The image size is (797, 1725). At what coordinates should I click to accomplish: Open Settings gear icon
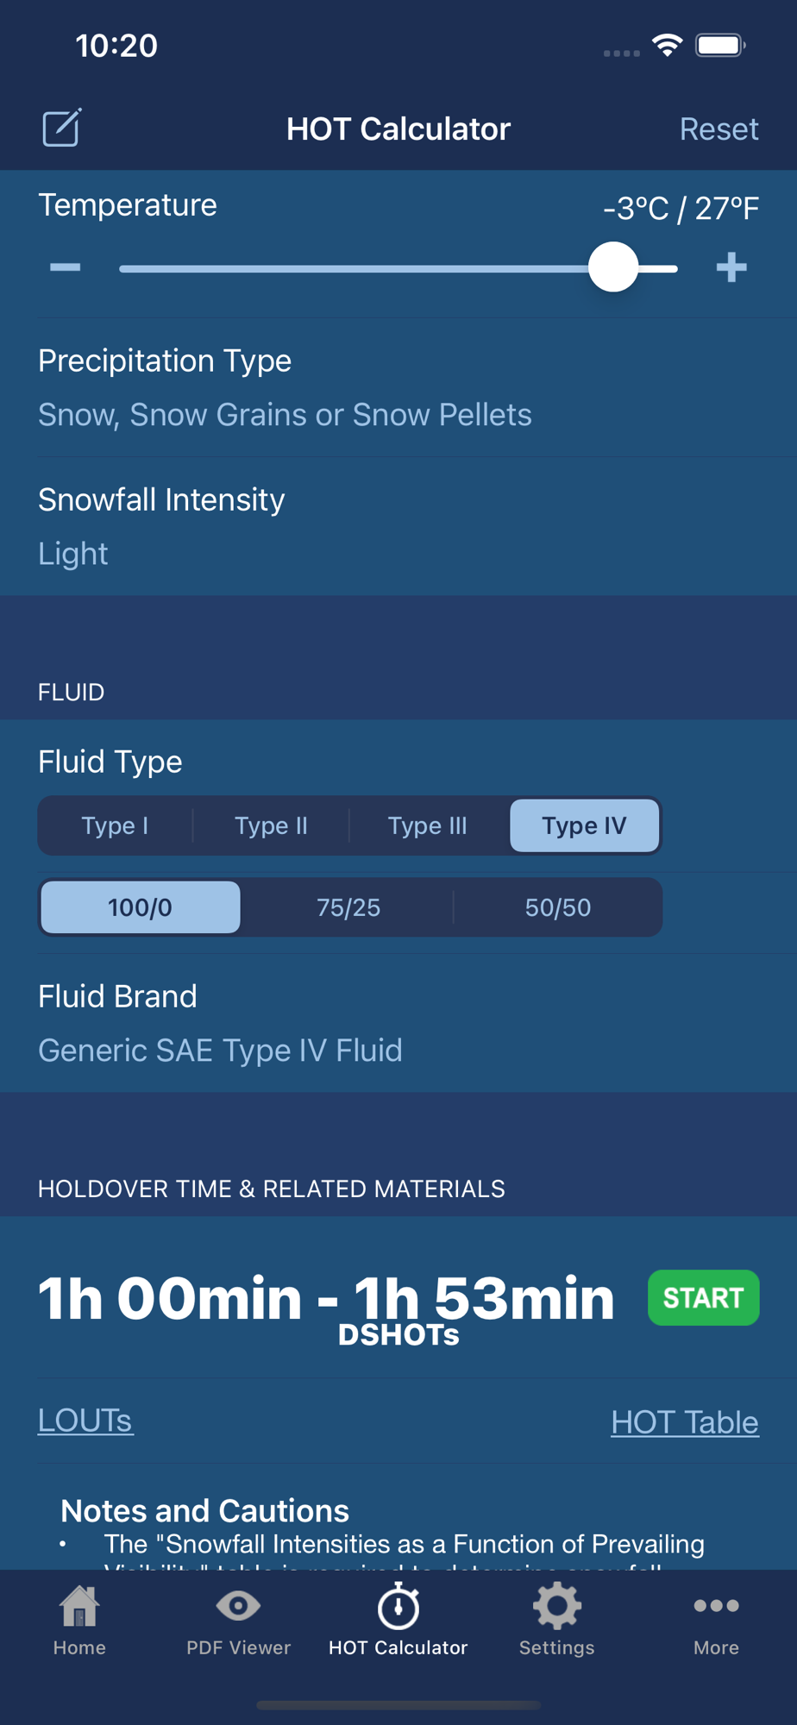pos(557,1606)
